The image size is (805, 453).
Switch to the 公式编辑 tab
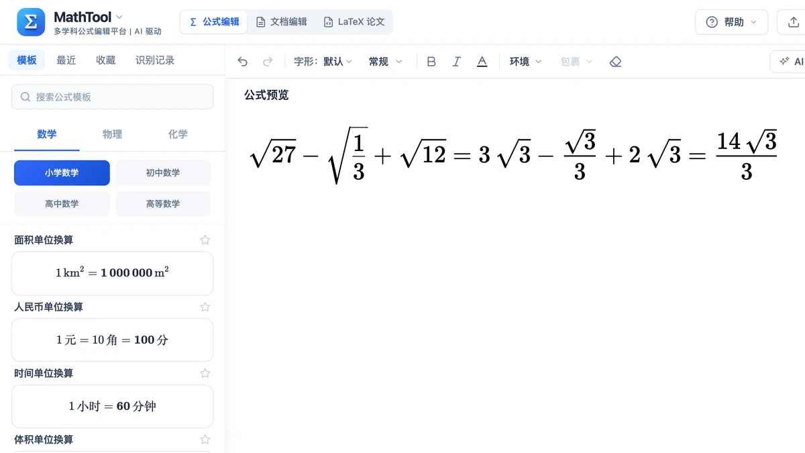tap(214, 22)
